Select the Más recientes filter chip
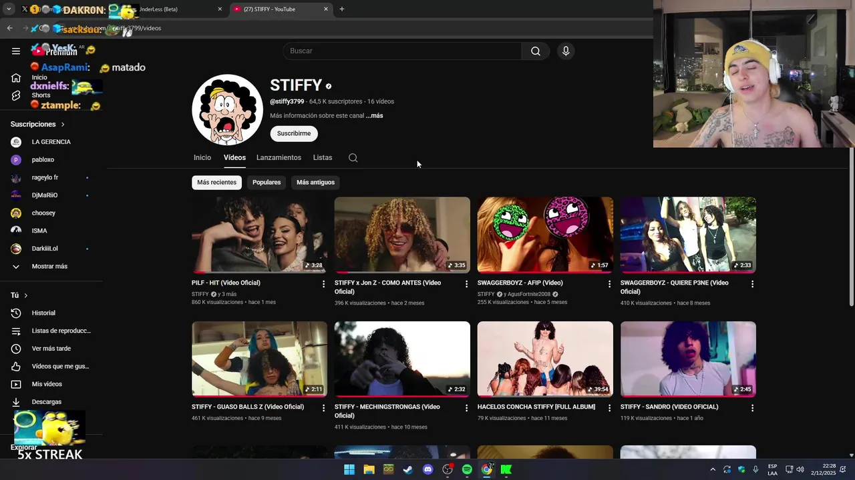The width and height of the screenshot is (855, 480). 216,183
